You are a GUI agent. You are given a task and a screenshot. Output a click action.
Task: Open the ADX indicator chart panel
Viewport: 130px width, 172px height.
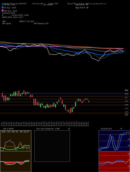16,141
